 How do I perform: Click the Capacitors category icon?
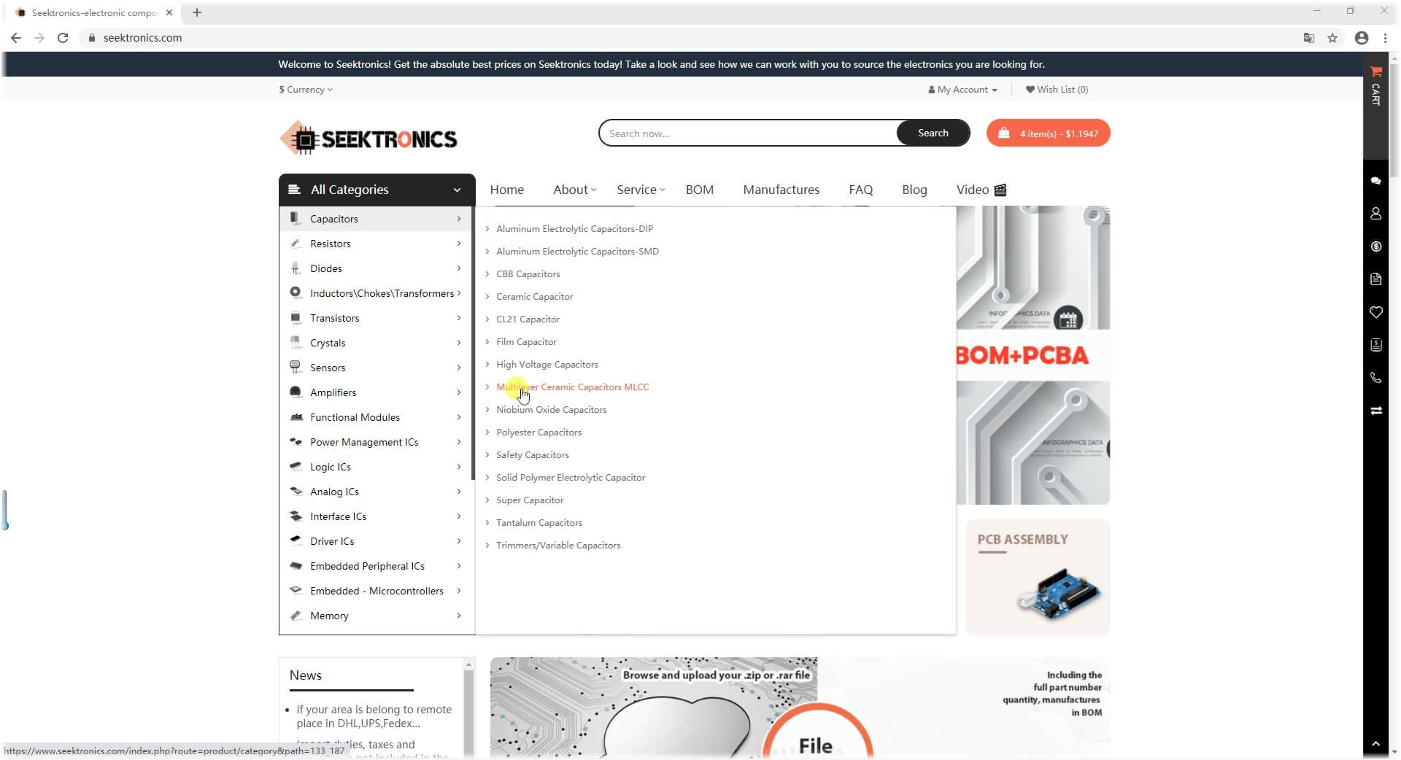(295, 218)
